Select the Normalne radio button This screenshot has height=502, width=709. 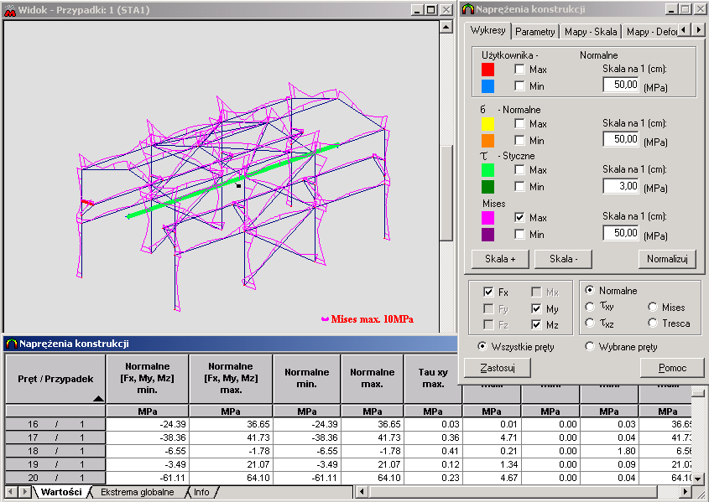pos(590,290)
